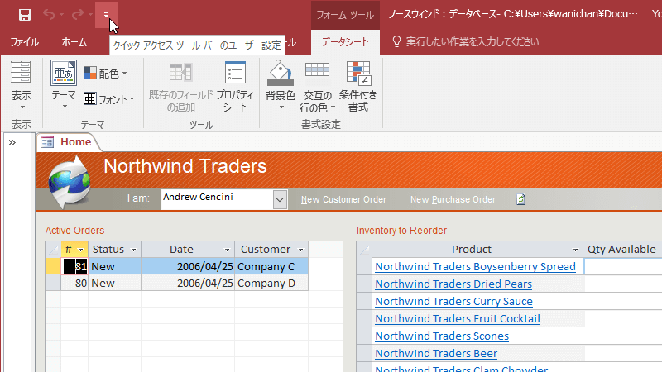
Task: Click the Save icon in quick access toolbar
Action: (x=25, y=15)
